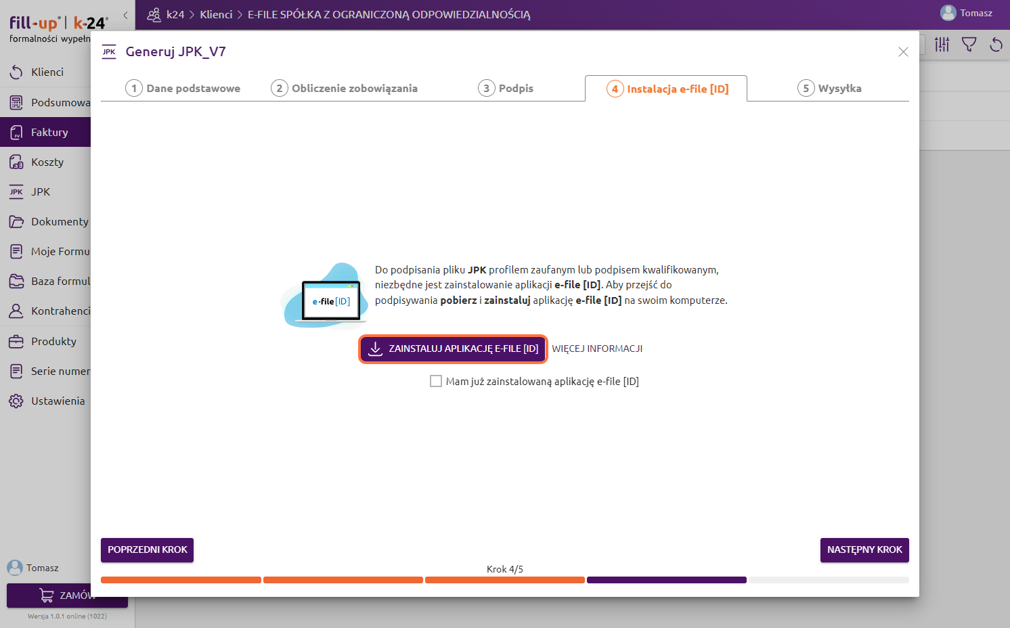Collapse the sidebar with the chevron arrow

click(125, 15)
